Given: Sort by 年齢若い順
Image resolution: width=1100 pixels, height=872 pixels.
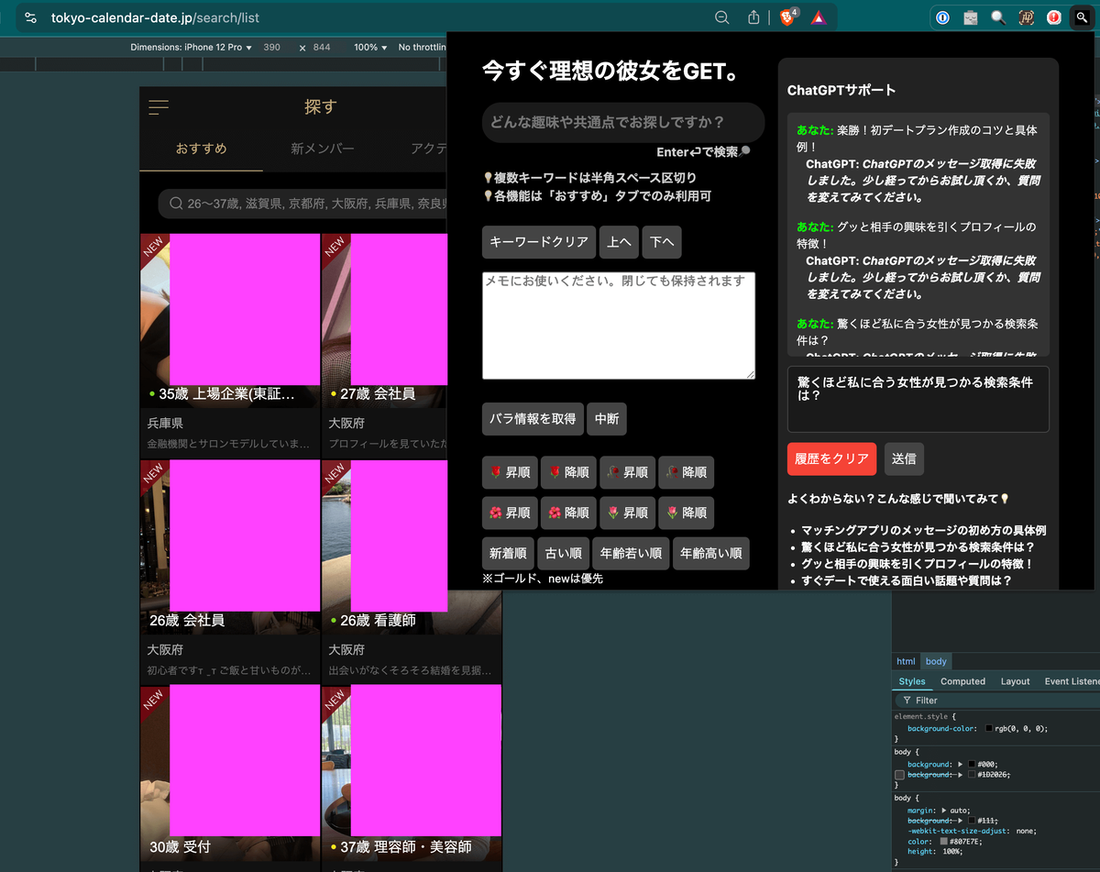Looking at the screenshot, I should coord(631,553).
